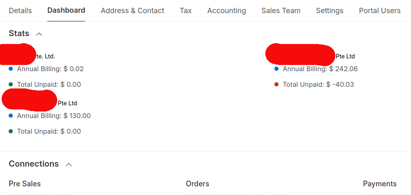Image resolution: width=411 pixels, height=195 pixels.
Task: Click the blue dot beside Annual Billing $ 242.06
Action: [x=276, y=69]
